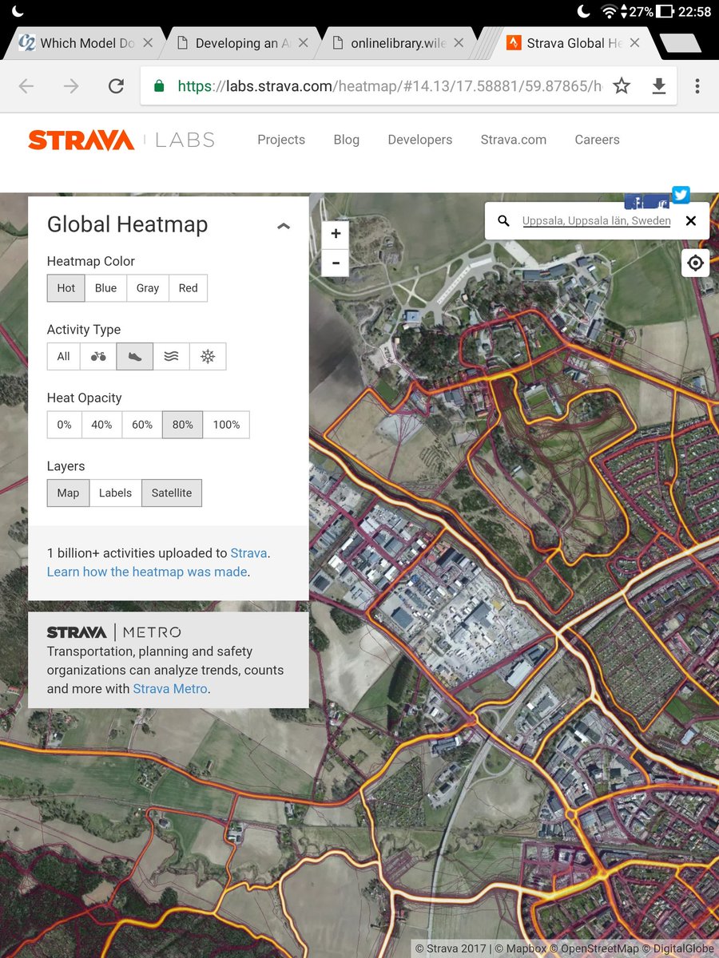Screen dimensions: 719x958
Task: Center map on my current location
Action: pyautogui.click(x=696, y=263)
